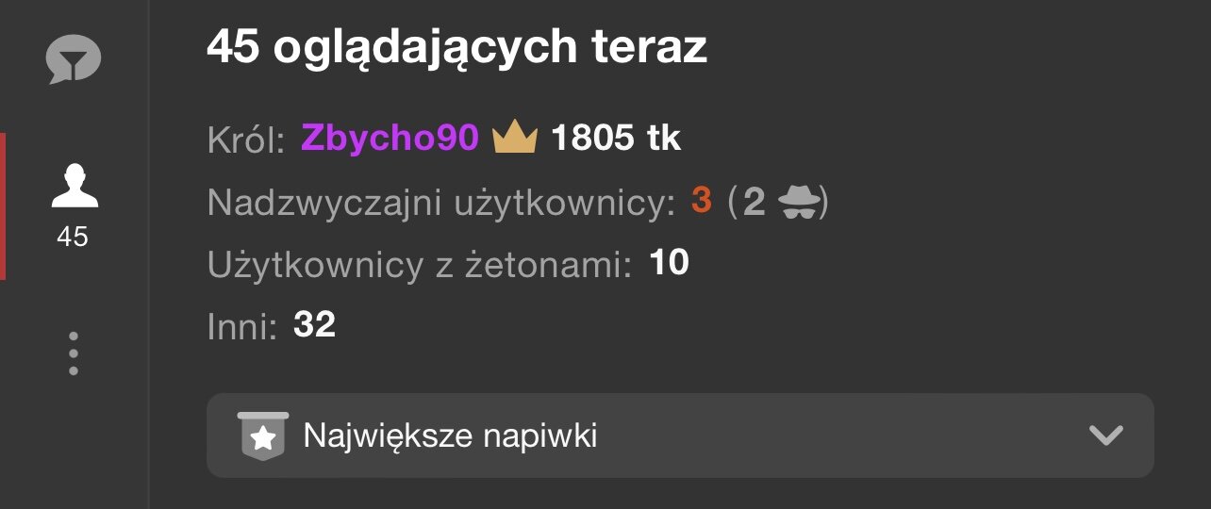Screen dimensions: 1211x509
Task: Click the 45 viewer count under person icon
Action: (x=73, y=237)
